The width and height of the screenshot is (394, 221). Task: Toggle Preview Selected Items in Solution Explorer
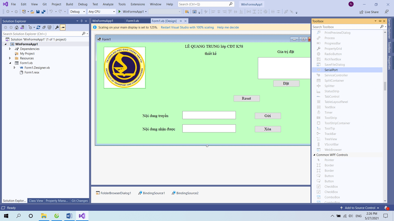click(63, 27)
